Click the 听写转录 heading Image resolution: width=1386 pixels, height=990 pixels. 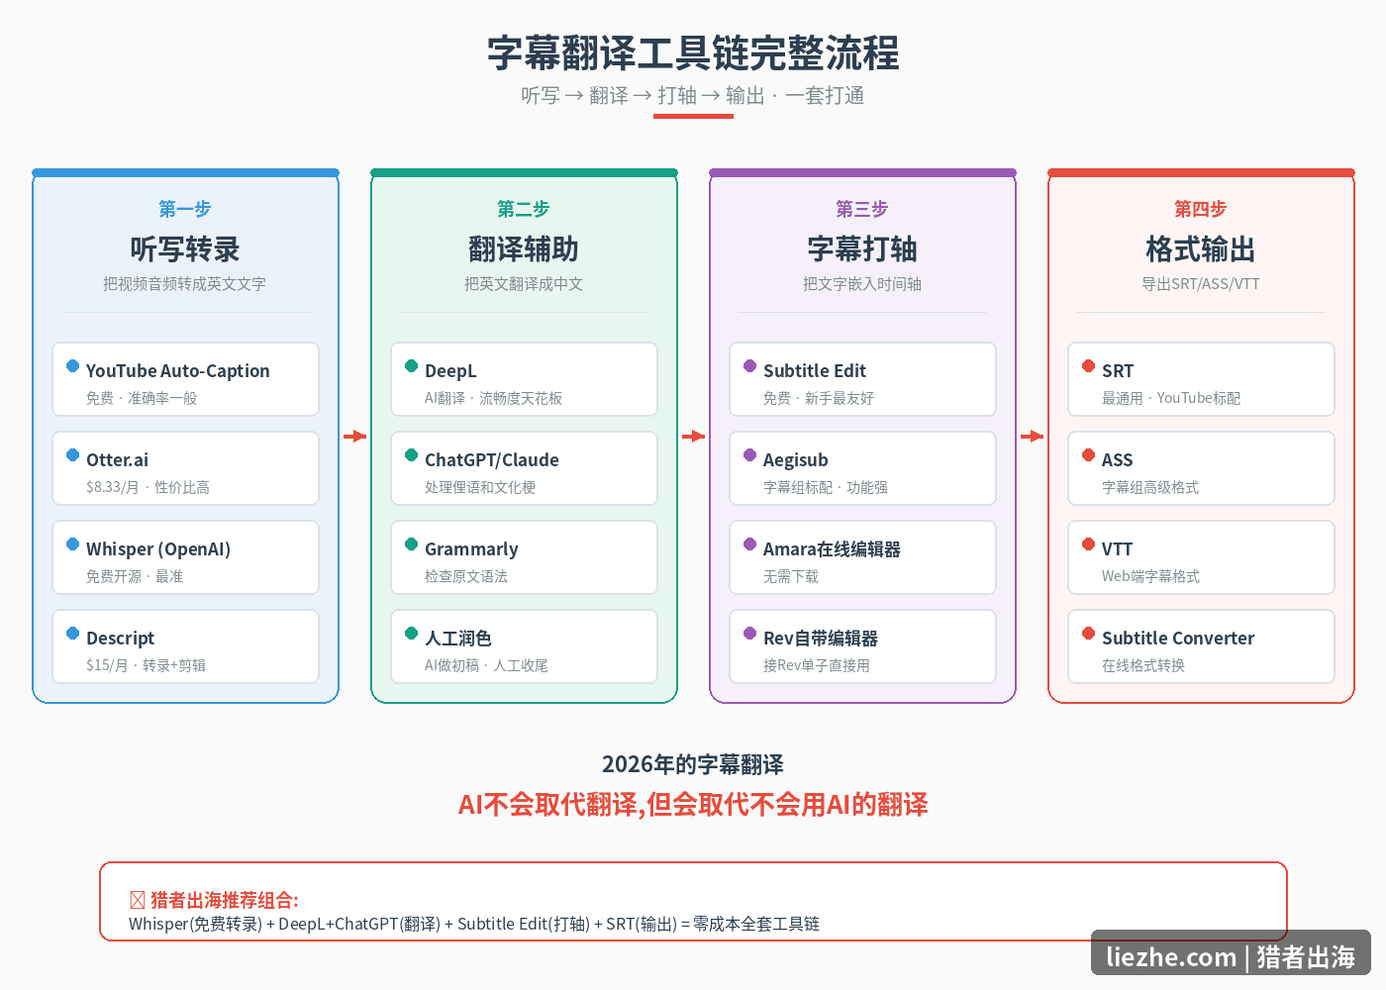pos(185,248)
